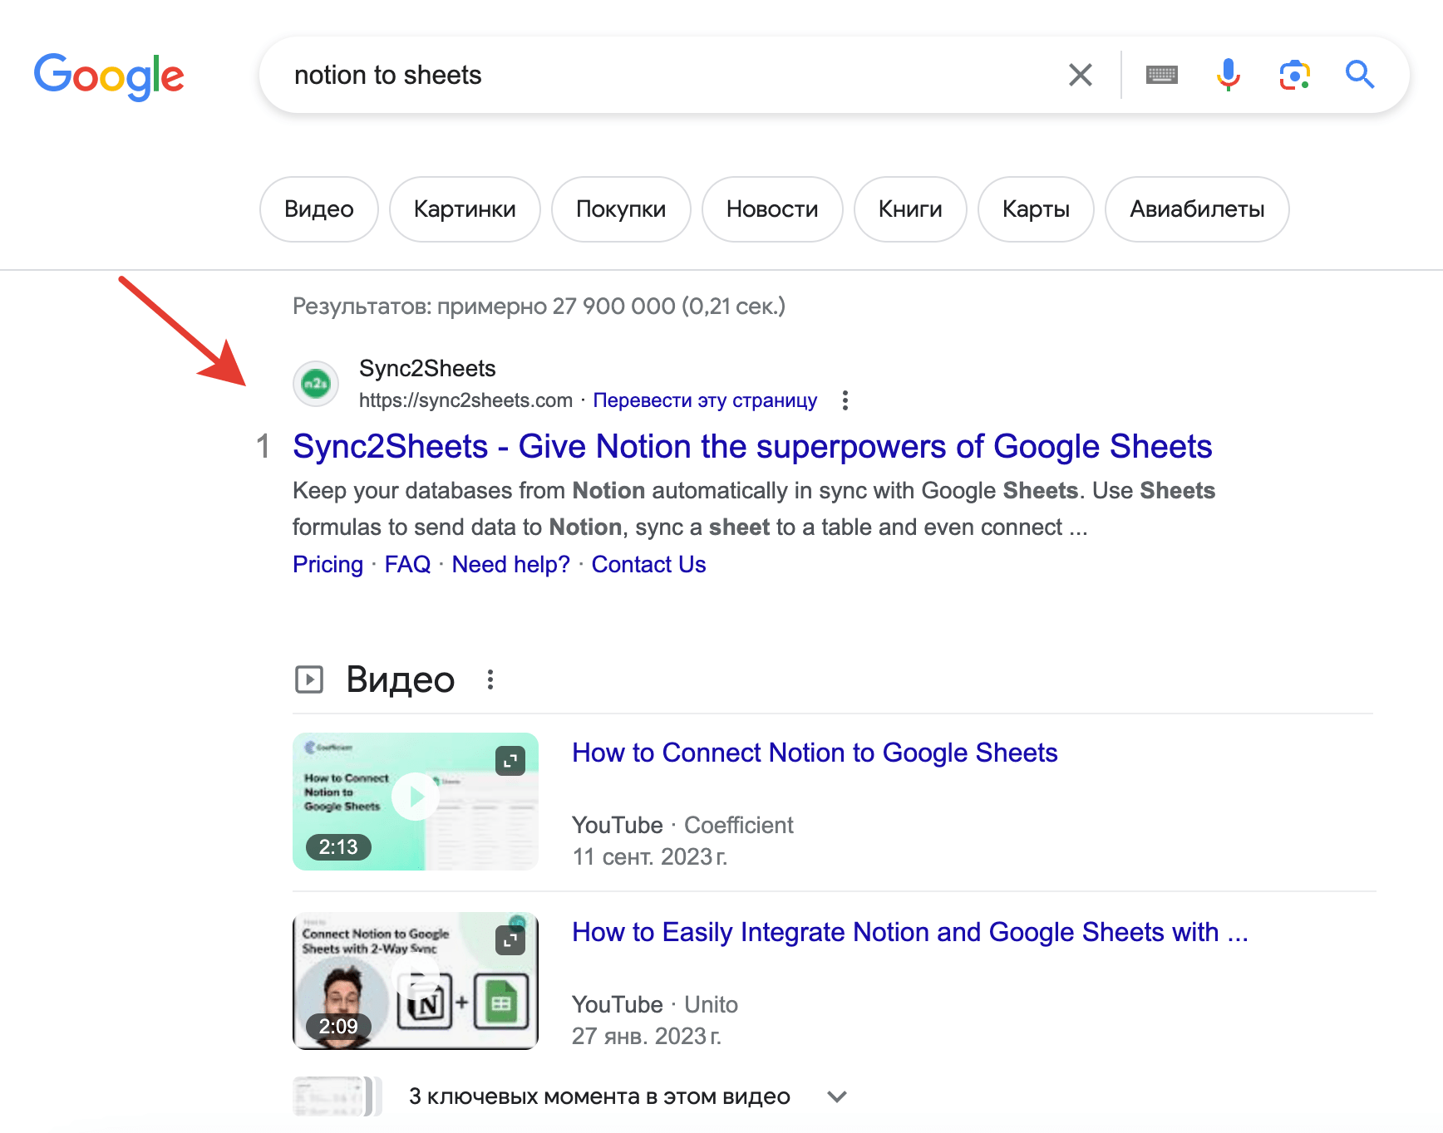Switch to the Картинки filter tab

[465, 209]
